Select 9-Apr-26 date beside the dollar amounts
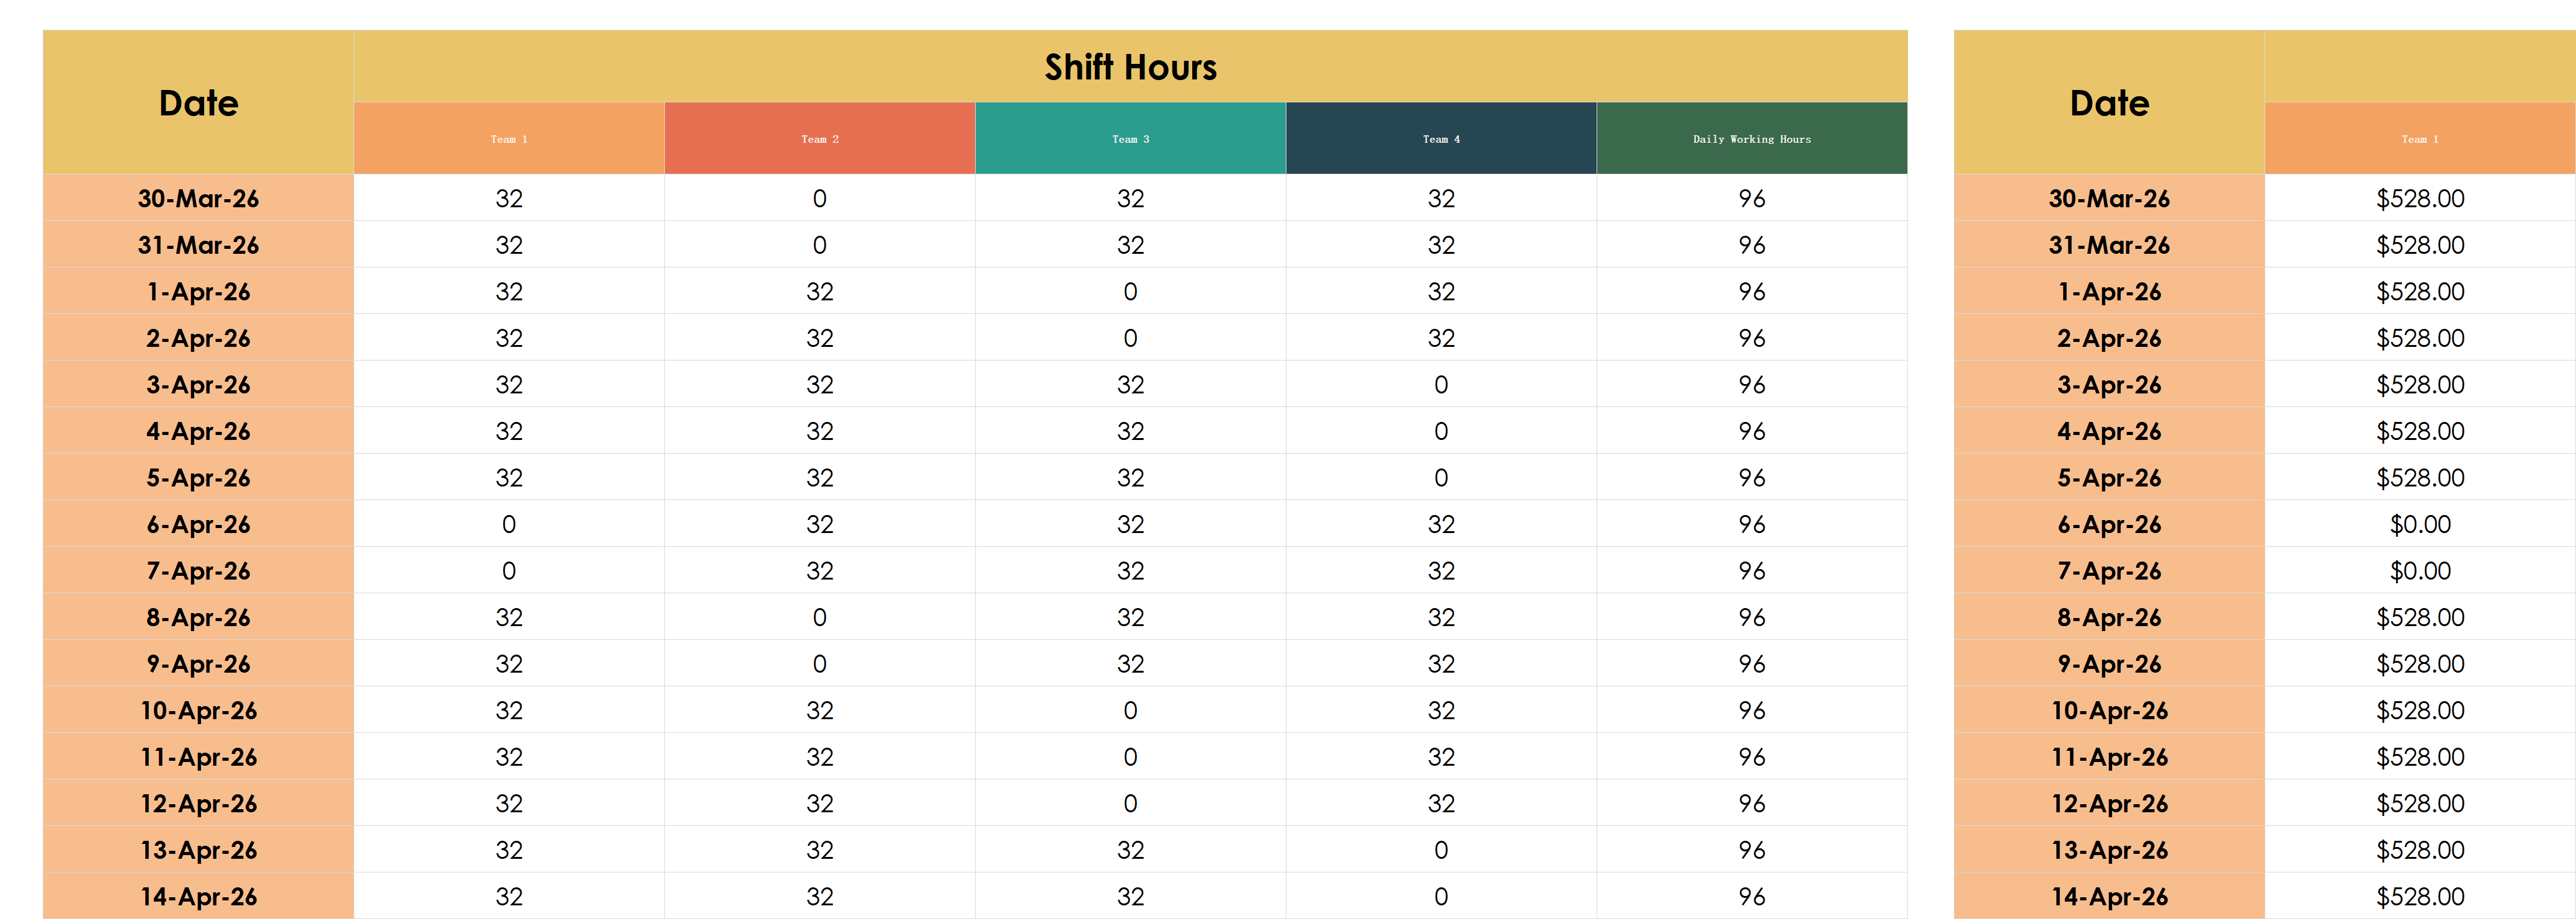 point(2109,663)
